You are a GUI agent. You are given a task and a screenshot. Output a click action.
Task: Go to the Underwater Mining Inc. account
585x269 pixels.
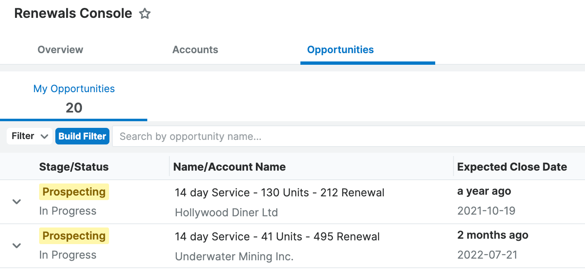[234, 257]
